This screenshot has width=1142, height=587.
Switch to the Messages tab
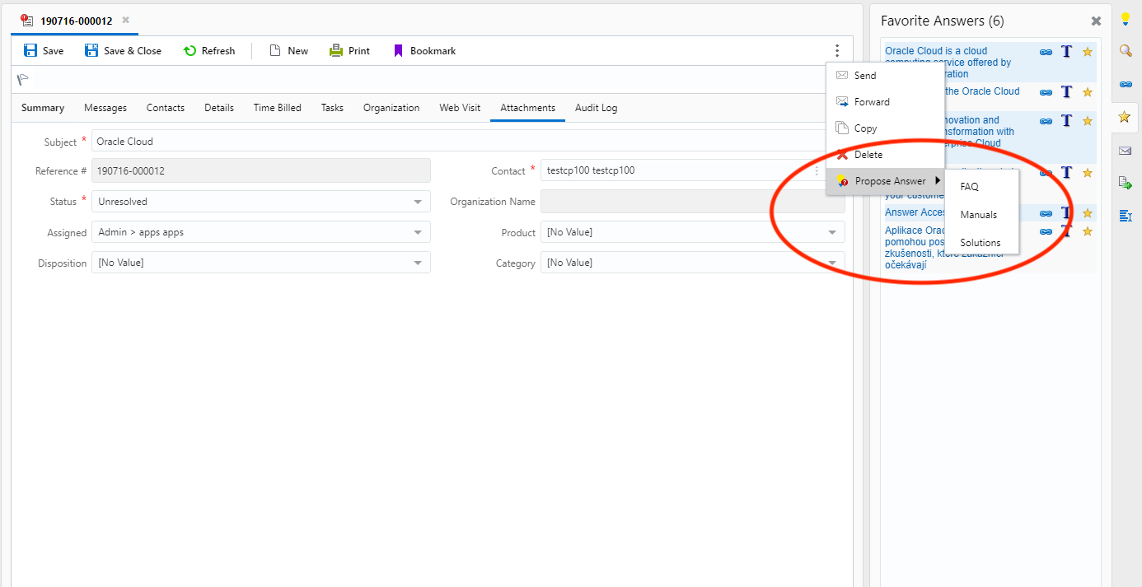105,108
